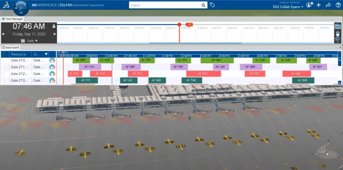Screen dimensions: 343x170
Task: Select flight AF 7711 bar
Action: [x=87, y=80]
